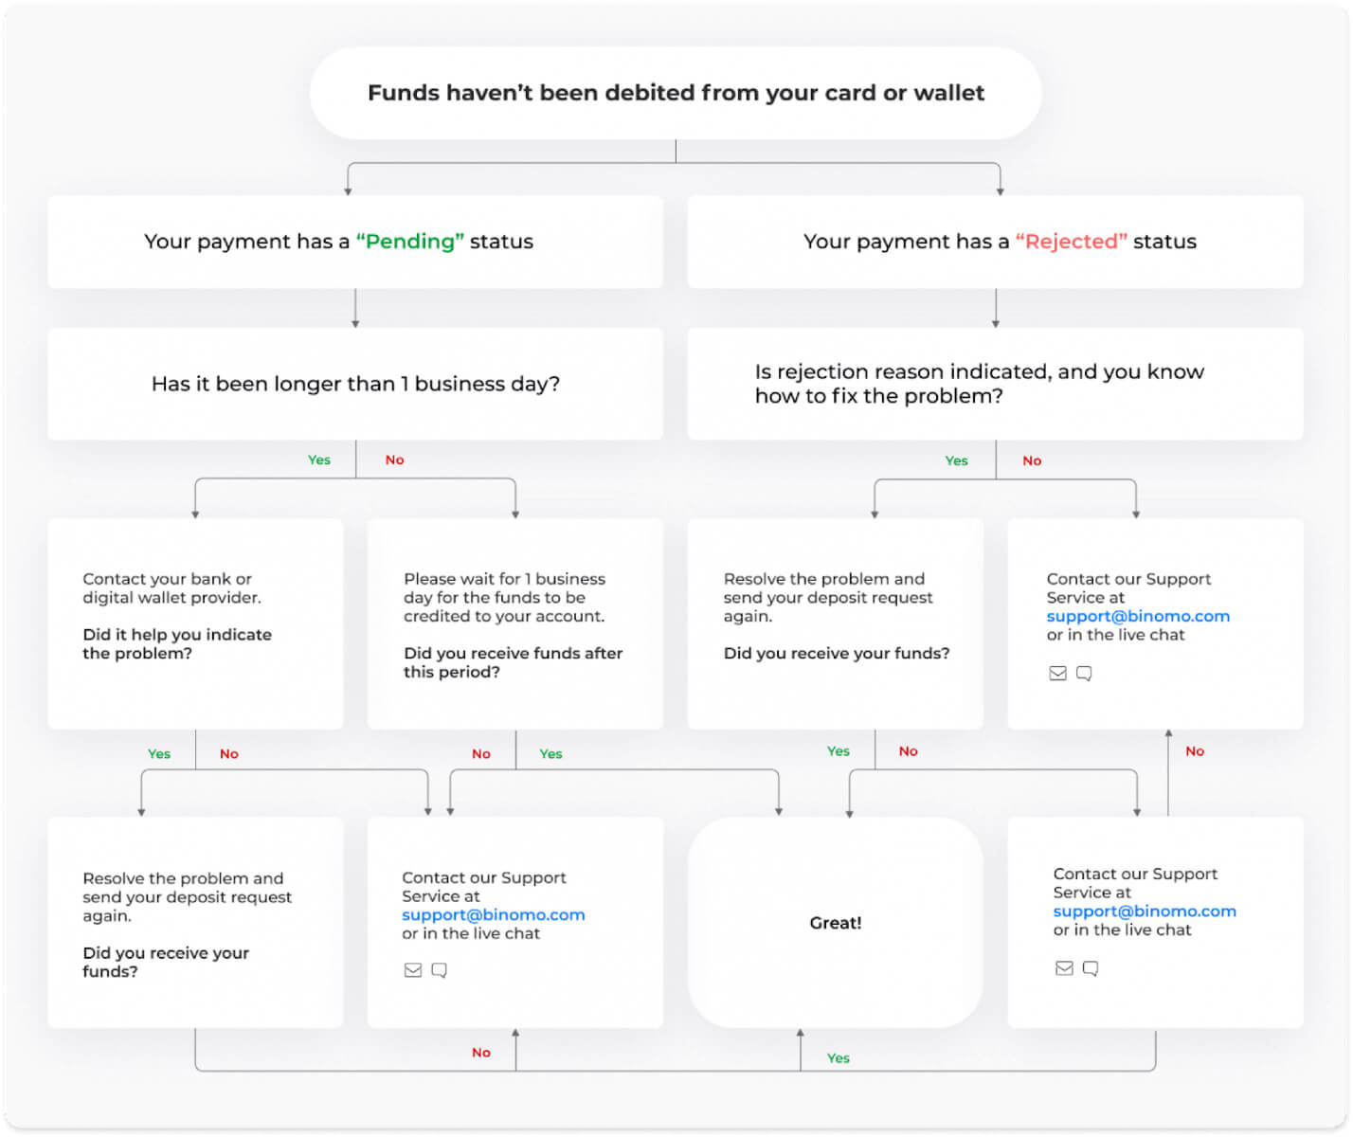
Task: Click the "Contact your bank or digital wallet provider" box
Action: (x=195, y=623)
